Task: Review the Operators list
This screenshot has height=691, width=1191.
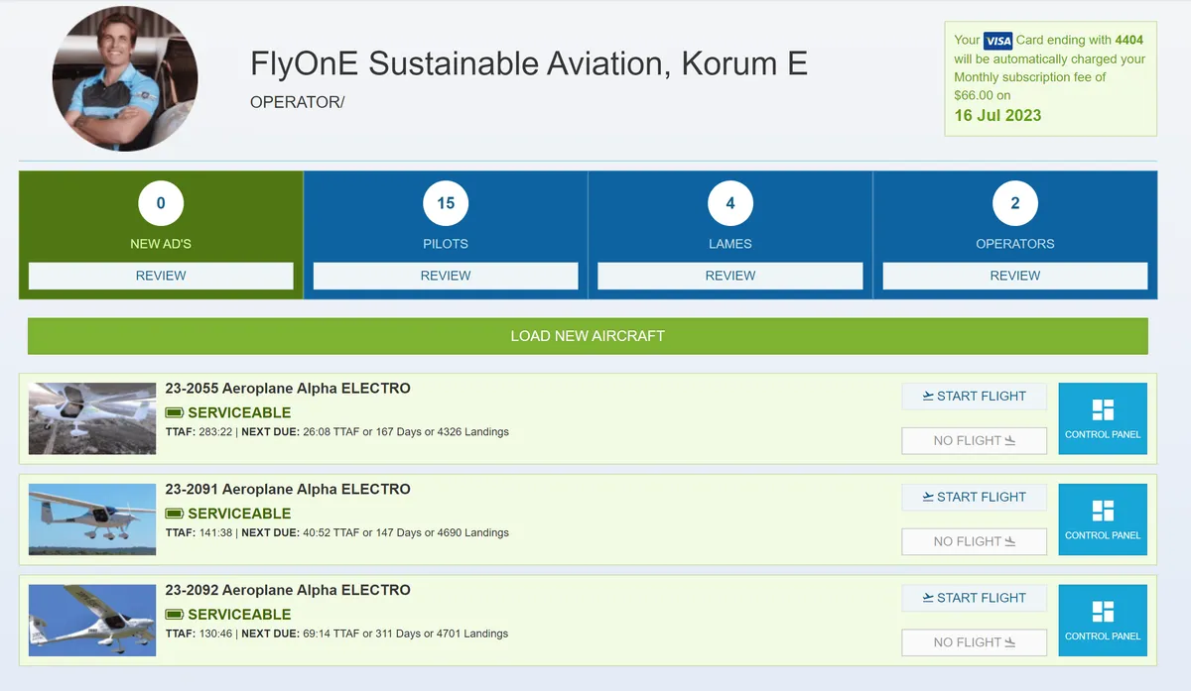Action: pyautogui.click(x=1015, y=276)
